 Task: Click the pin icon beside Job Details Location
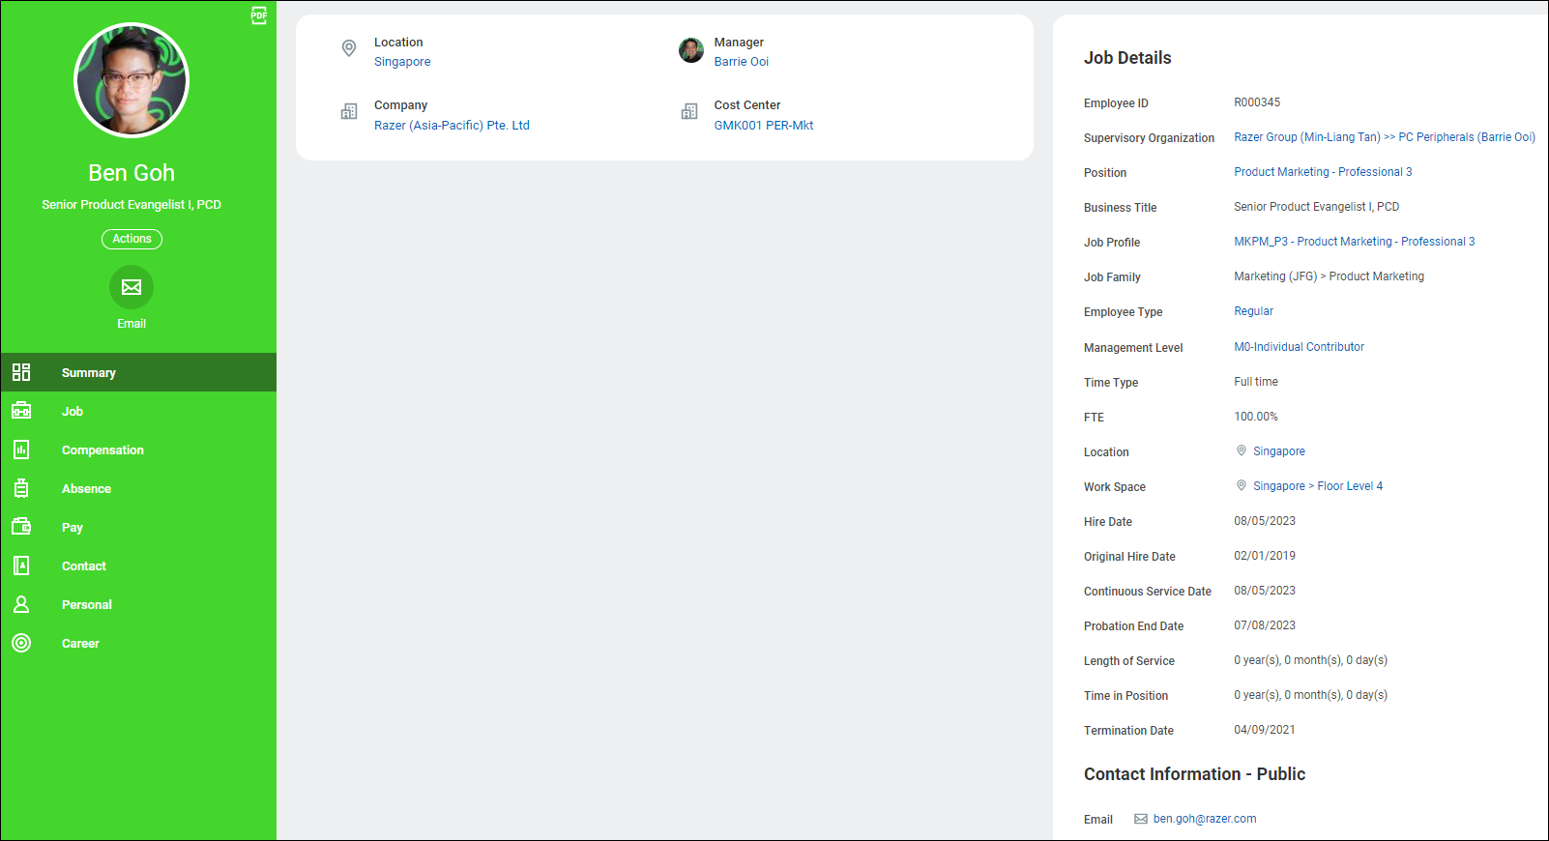tap(1242, 450)
